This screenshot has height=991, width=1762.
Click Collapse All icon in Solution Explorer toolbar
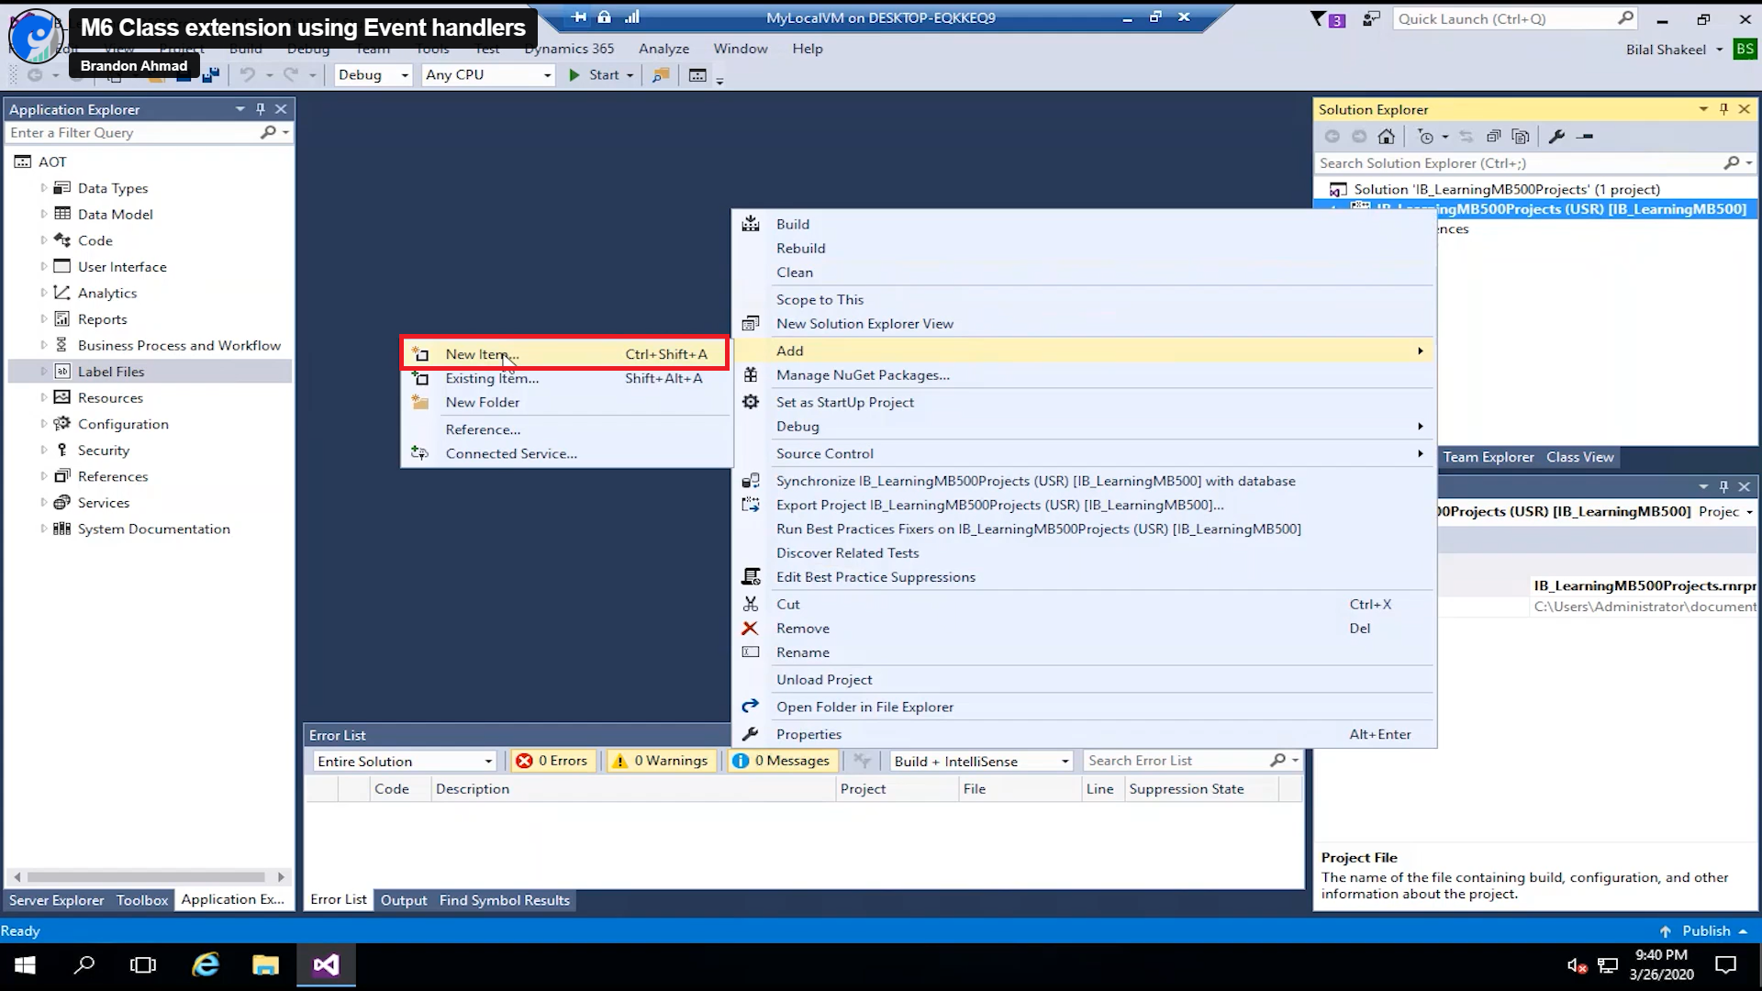click(x=1493, y=137)
